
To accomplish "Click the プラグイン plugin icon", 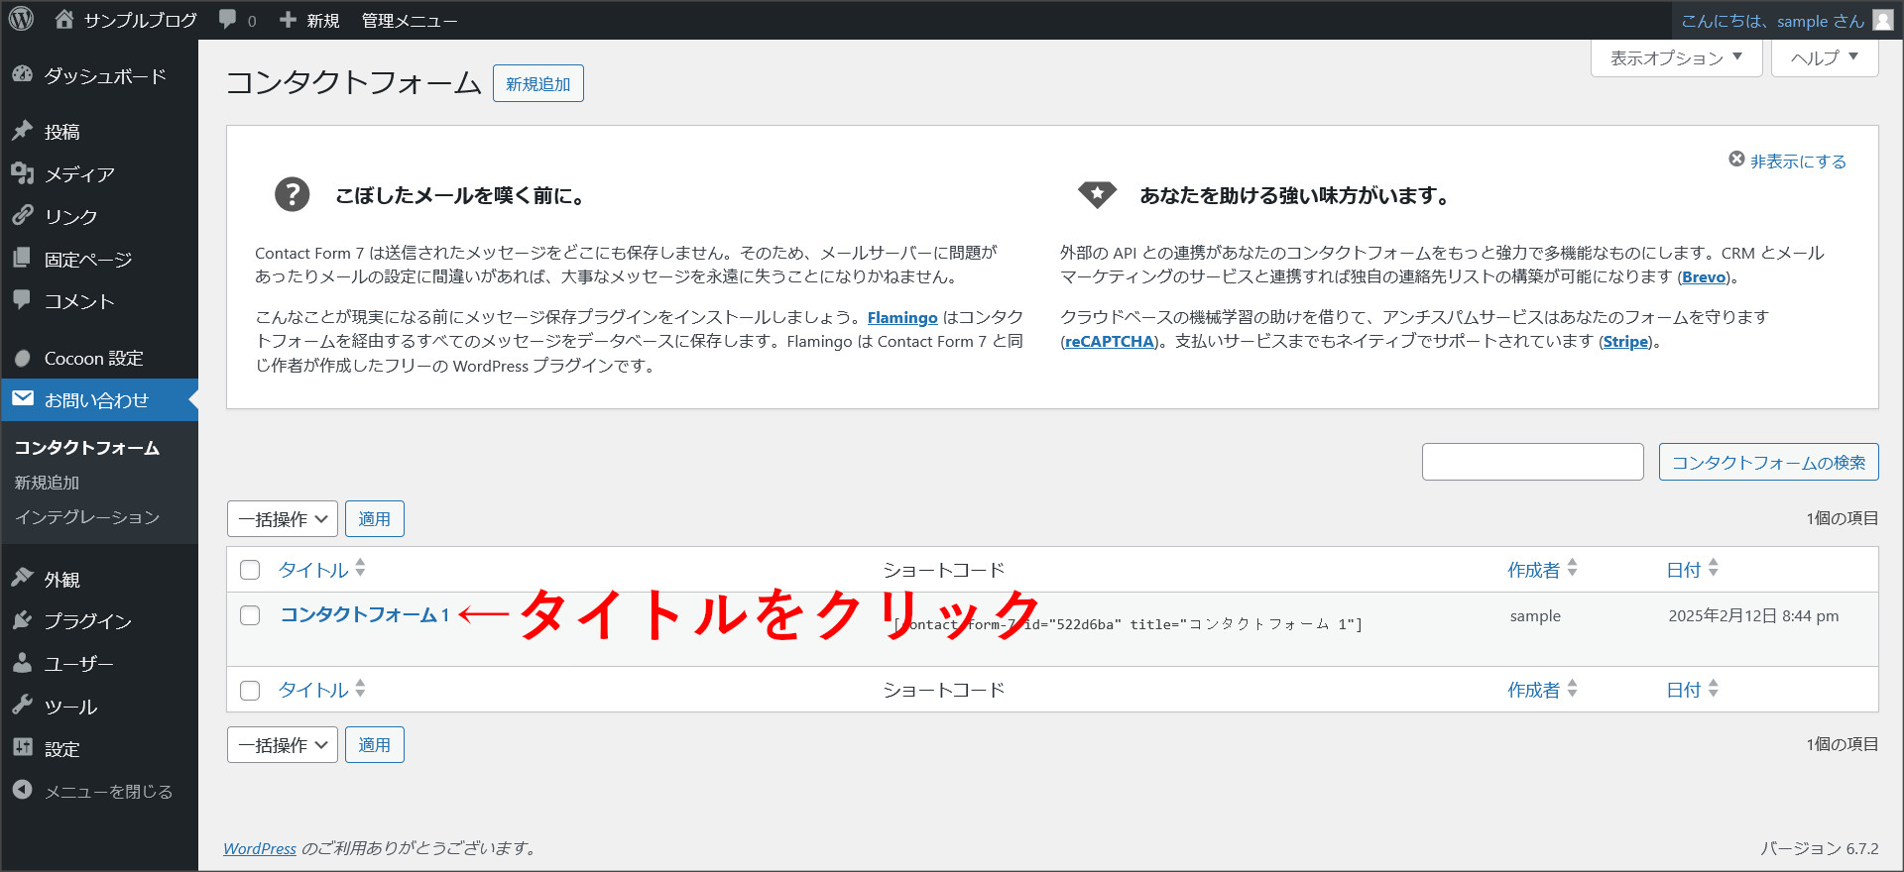I will pyautogui.click(x=23, y=620).
